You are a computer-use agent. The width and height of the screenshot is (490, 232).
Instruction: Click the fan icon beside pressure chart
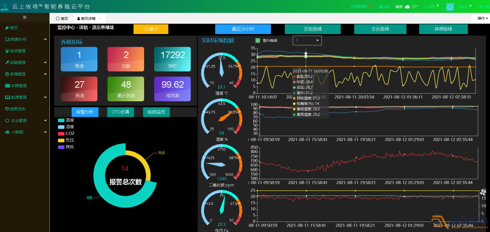point(483,192)
